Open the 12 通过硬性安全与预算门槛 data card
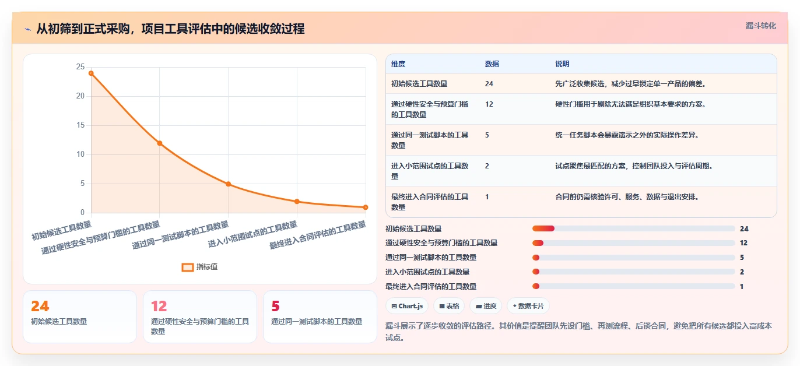 200,316
